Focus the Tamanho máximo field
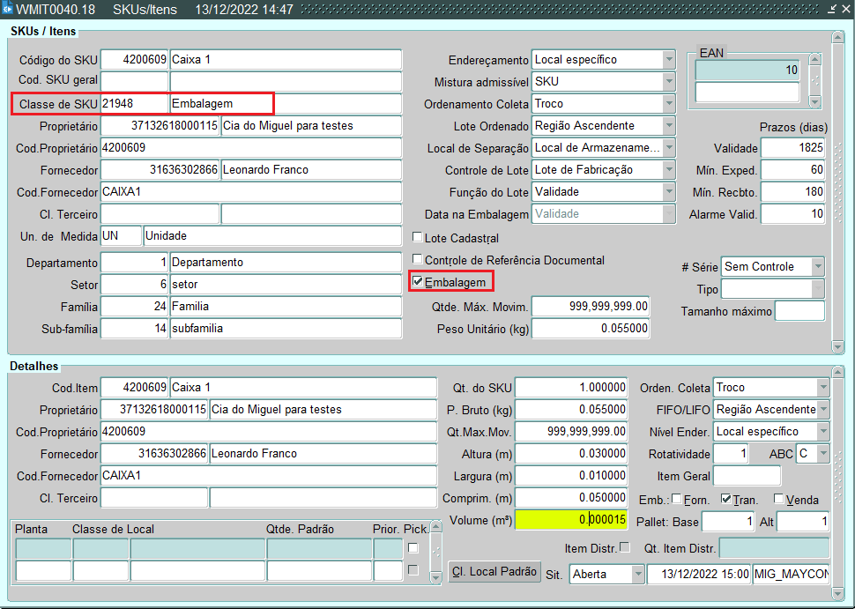 click(800, 311)
